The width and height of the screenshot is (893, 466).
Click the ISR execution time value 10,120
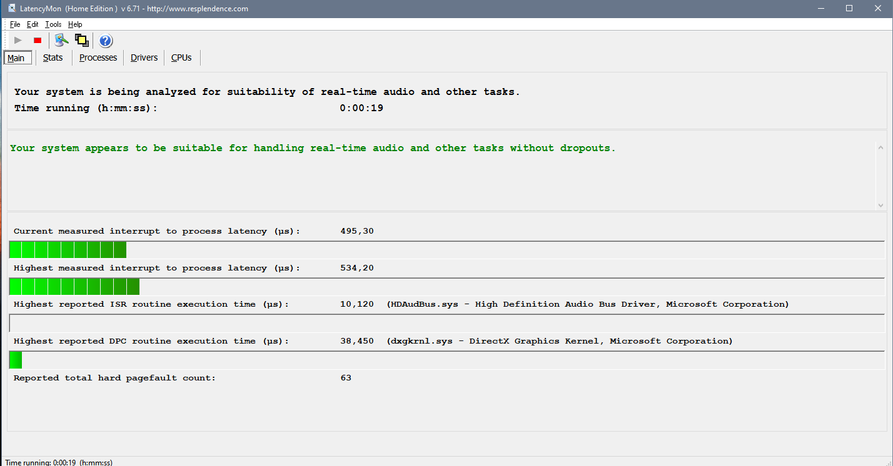click(x=357, y=304)
